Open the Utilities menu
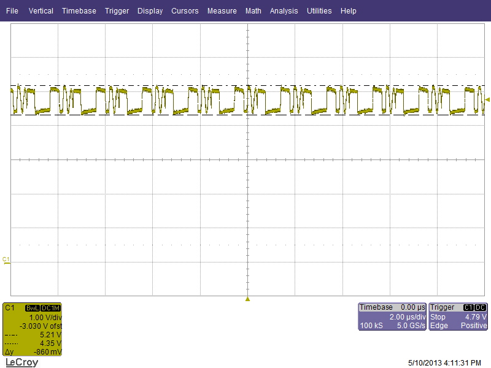This screenshot has width=491, height=368. click(319, 11)
